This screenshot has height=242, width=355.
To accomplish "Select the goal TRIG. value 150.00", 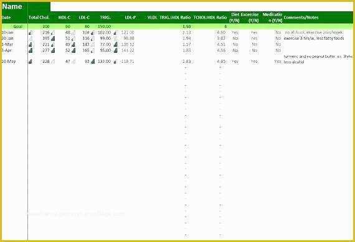I will tap(104, 27).
